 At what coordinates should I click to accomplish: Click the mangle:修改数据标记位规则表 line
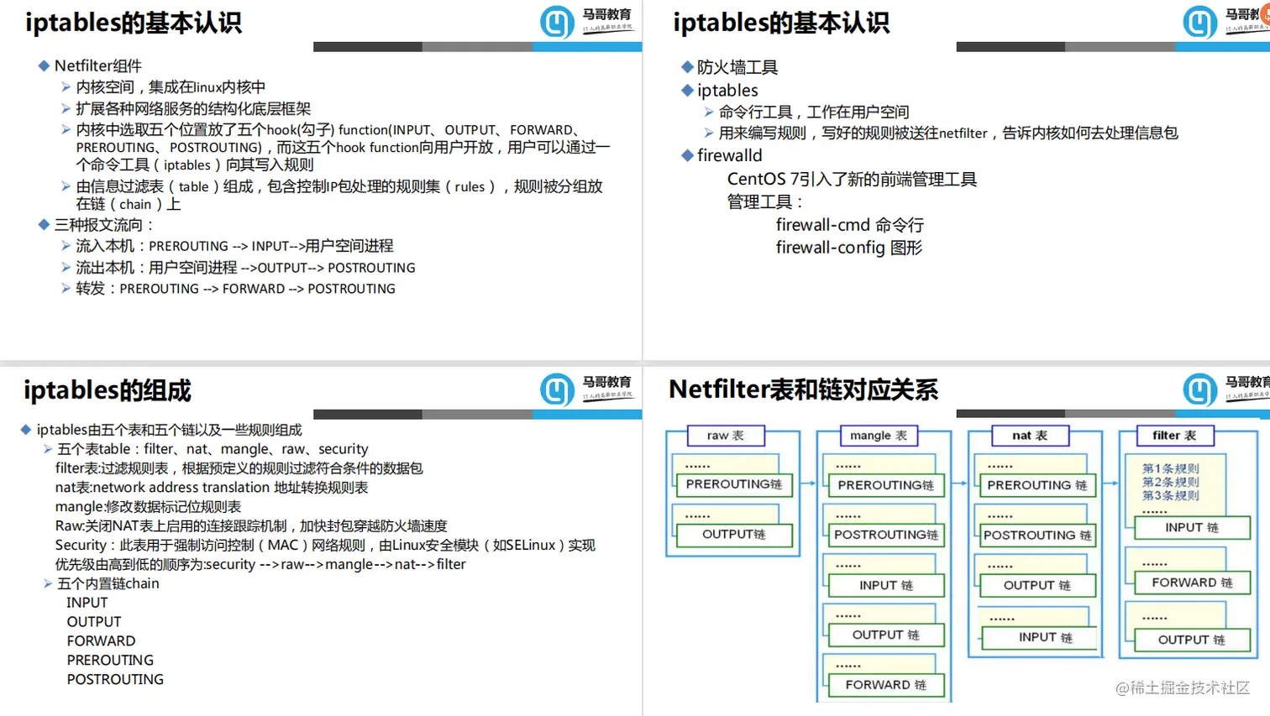tap(148, 507)
